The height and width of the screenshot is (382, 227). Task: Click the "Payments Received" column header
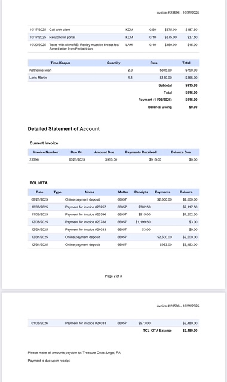click(141, 152)
